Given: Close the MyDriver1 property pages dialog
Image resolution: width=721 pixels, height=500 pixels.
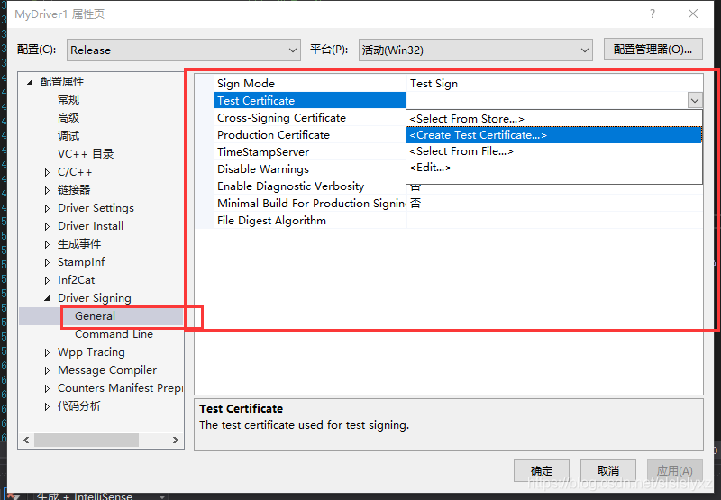Looking at the screenshot, I should click(x=693, y=14).
